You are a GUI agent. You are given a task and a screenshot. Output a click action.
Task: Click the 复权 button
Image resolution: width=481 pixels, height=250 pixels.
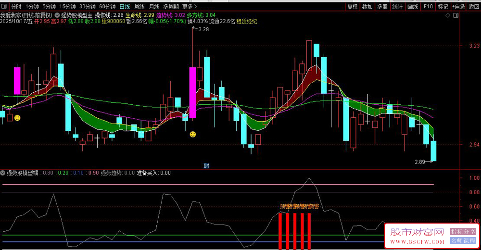click(x=352, y=7)
